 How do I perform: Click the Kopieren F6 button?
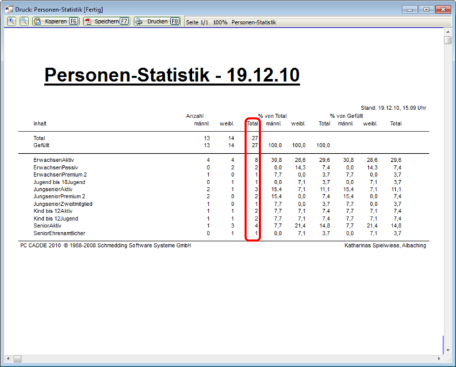(x=56, y=21)
